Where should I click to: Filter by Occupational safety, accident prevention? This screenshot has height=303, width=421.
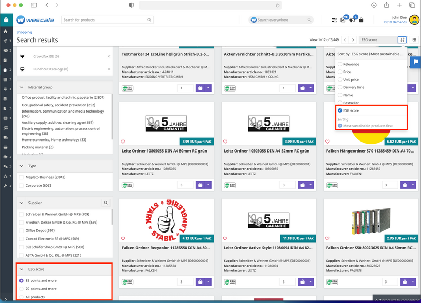[58, 105]
